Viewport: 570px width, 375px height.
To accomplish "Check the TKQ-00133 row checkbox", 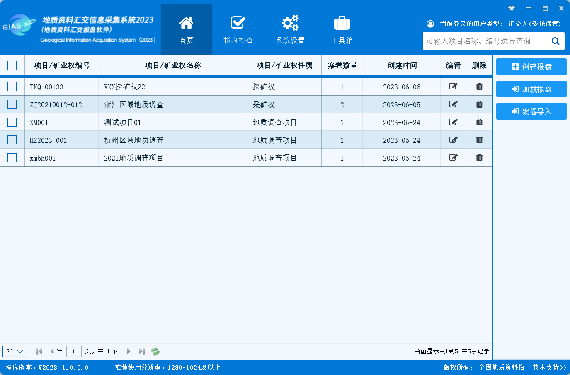I will point(12,87).
